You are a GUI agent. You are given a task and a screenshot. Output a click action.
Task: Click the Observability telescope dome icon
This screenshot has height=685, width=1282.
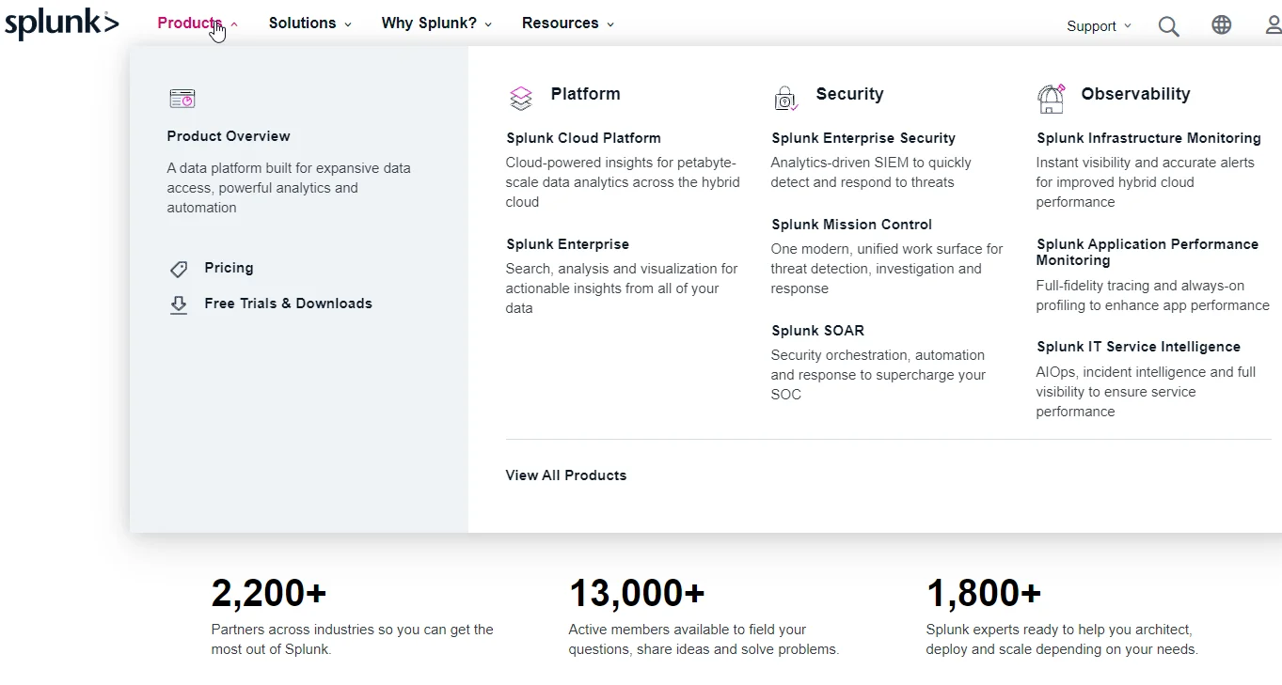pyautogui.click(x=1051, y=98)
